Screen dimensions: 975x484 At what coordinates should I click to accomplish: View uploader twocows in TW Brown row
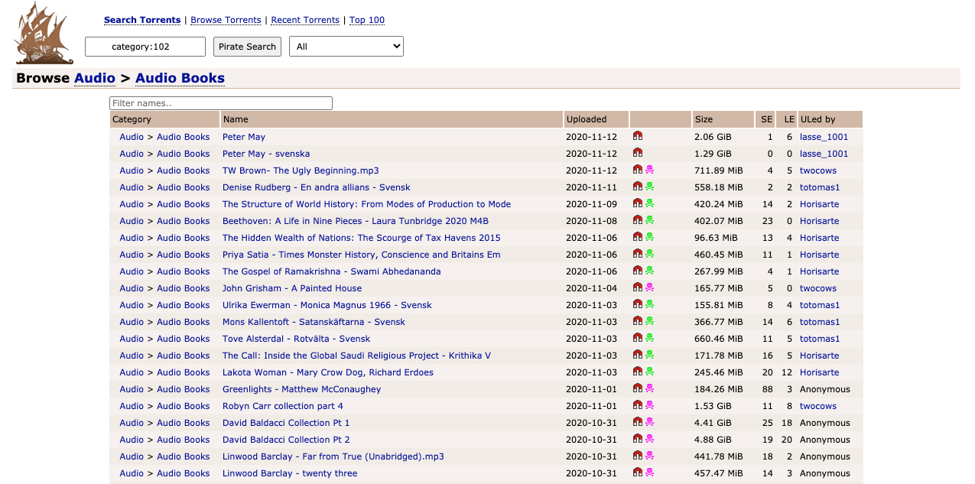coord(818,171)
